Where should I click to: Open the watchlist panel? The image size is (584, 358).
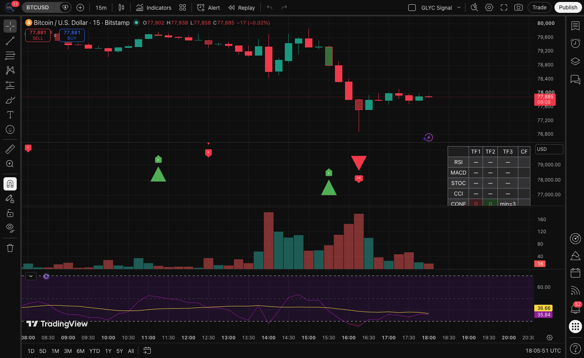click(x=575, y=26)
